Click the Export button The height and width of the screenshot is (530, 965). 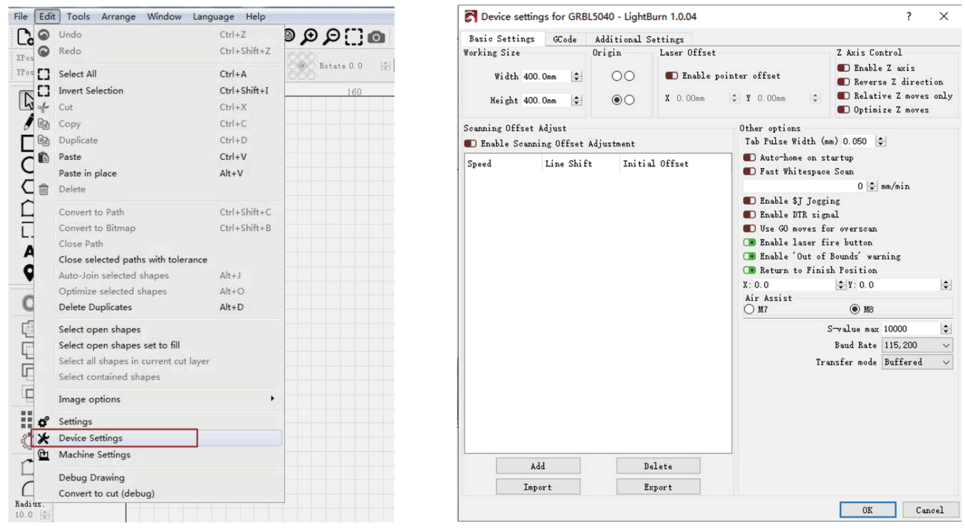(658, 487)
